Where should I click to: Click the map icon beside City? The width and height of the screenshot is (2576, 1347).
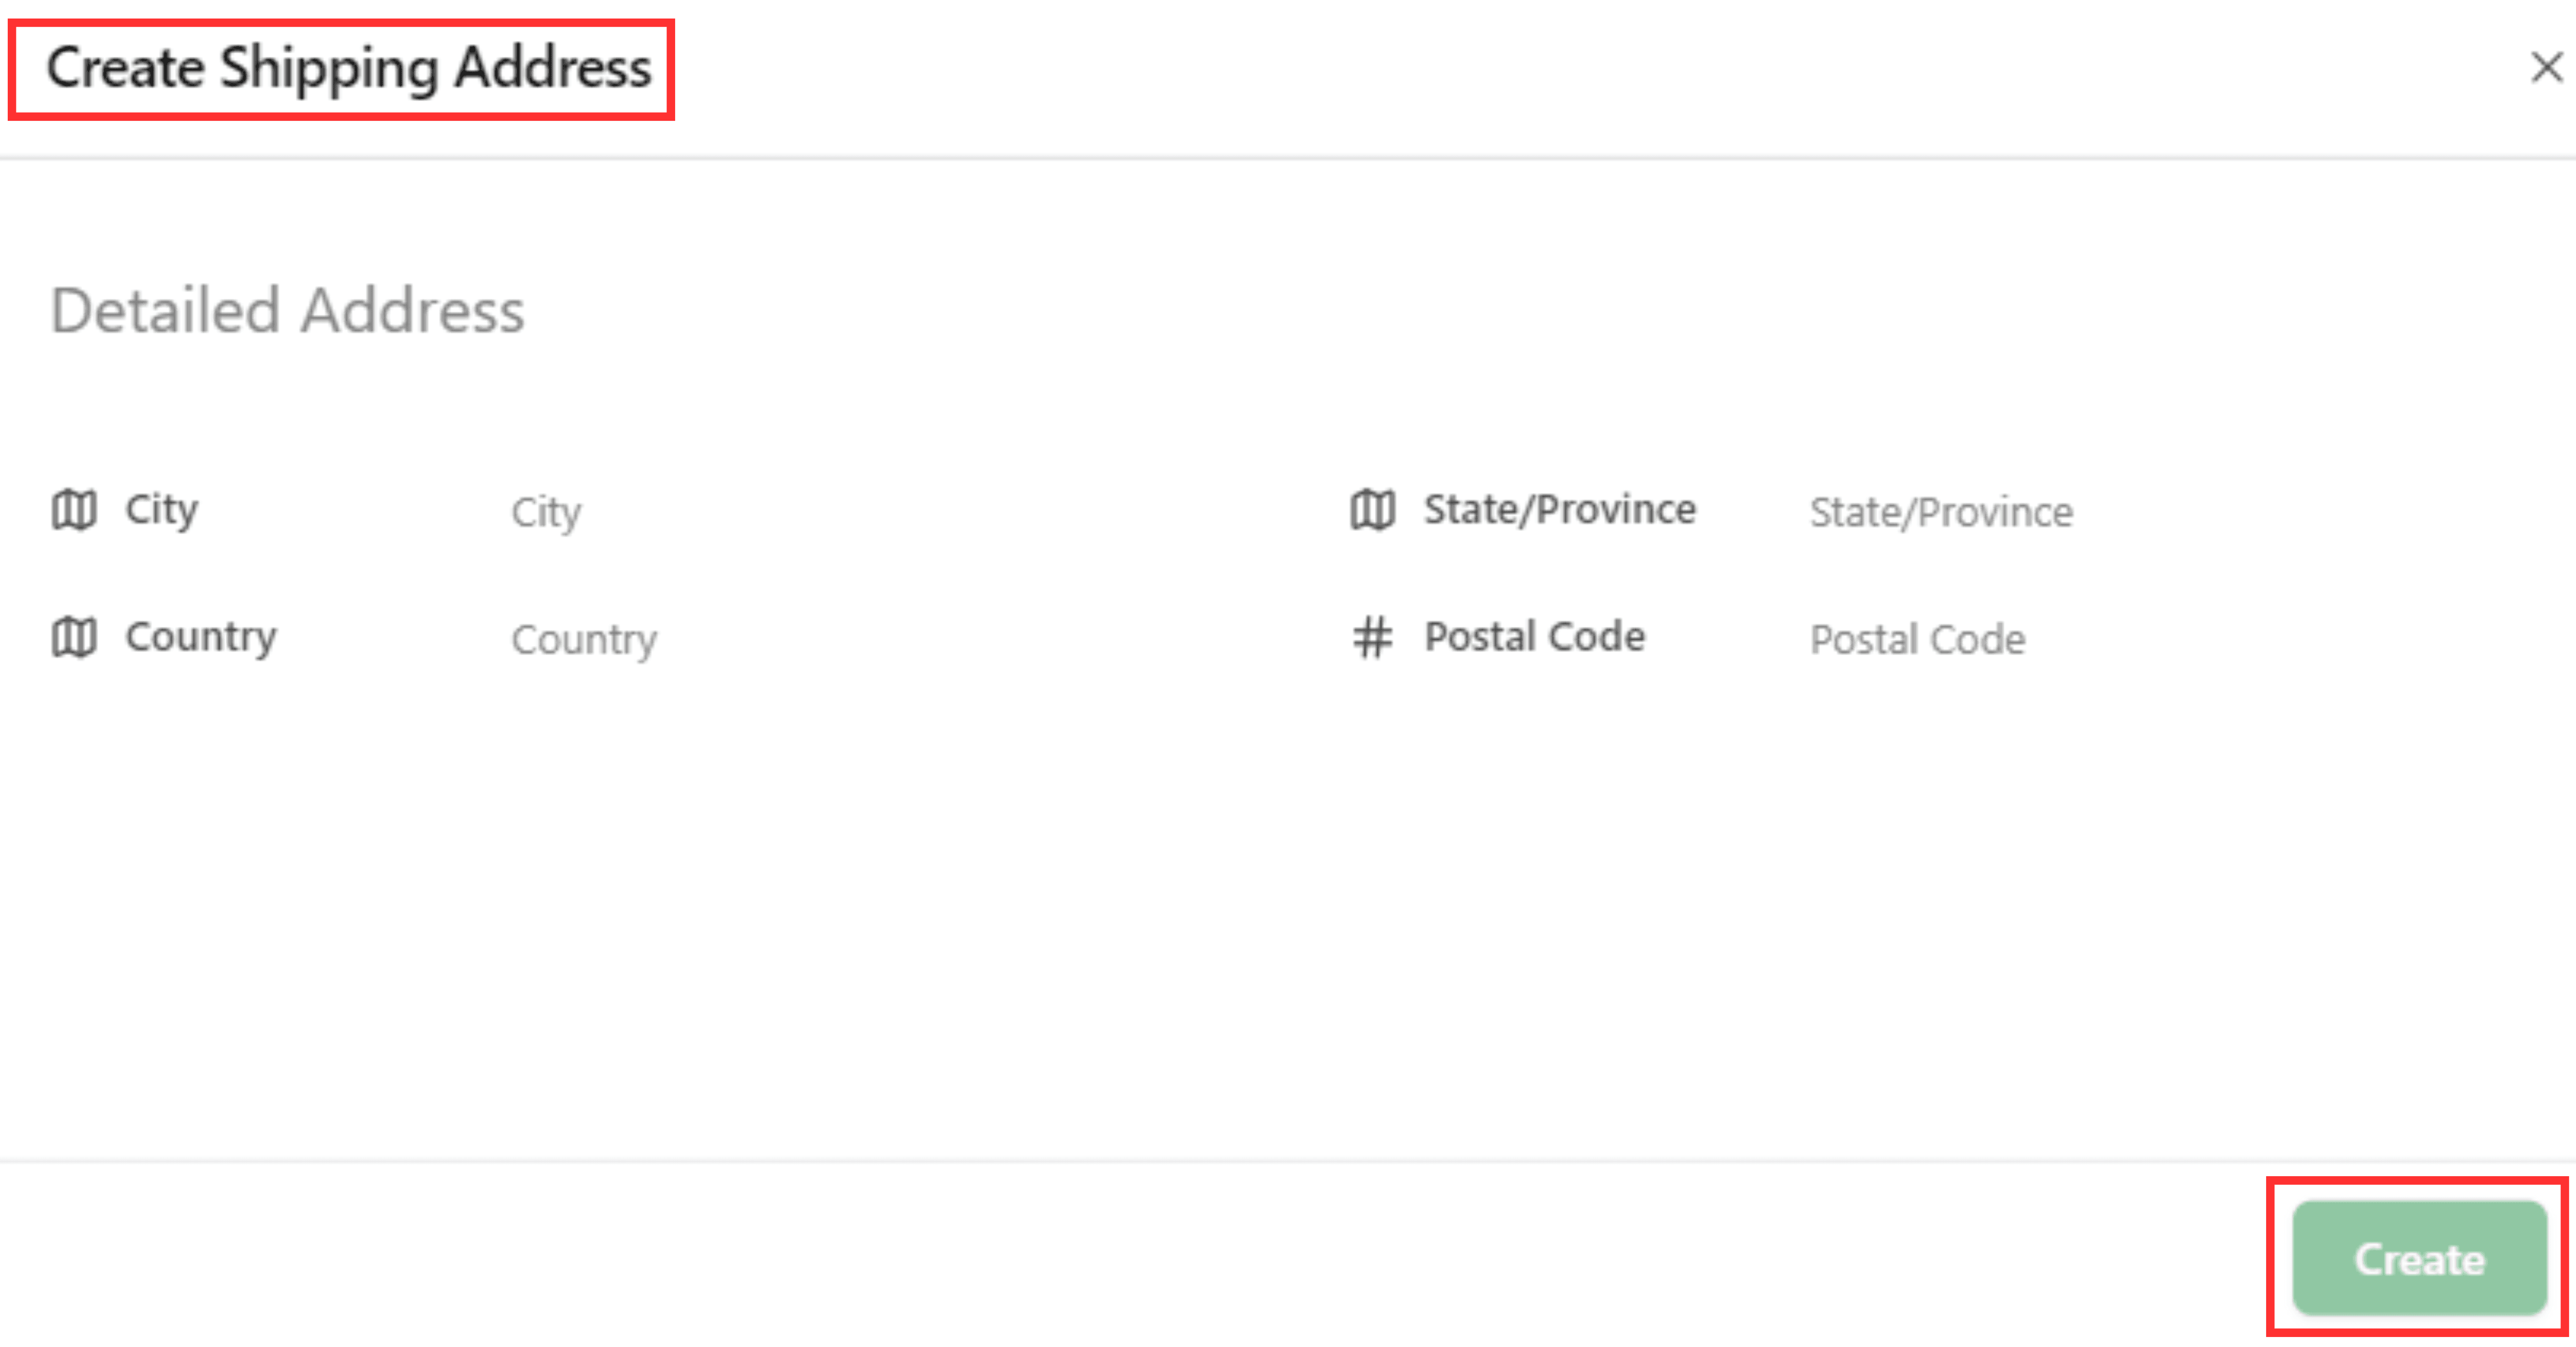[74, 510]
